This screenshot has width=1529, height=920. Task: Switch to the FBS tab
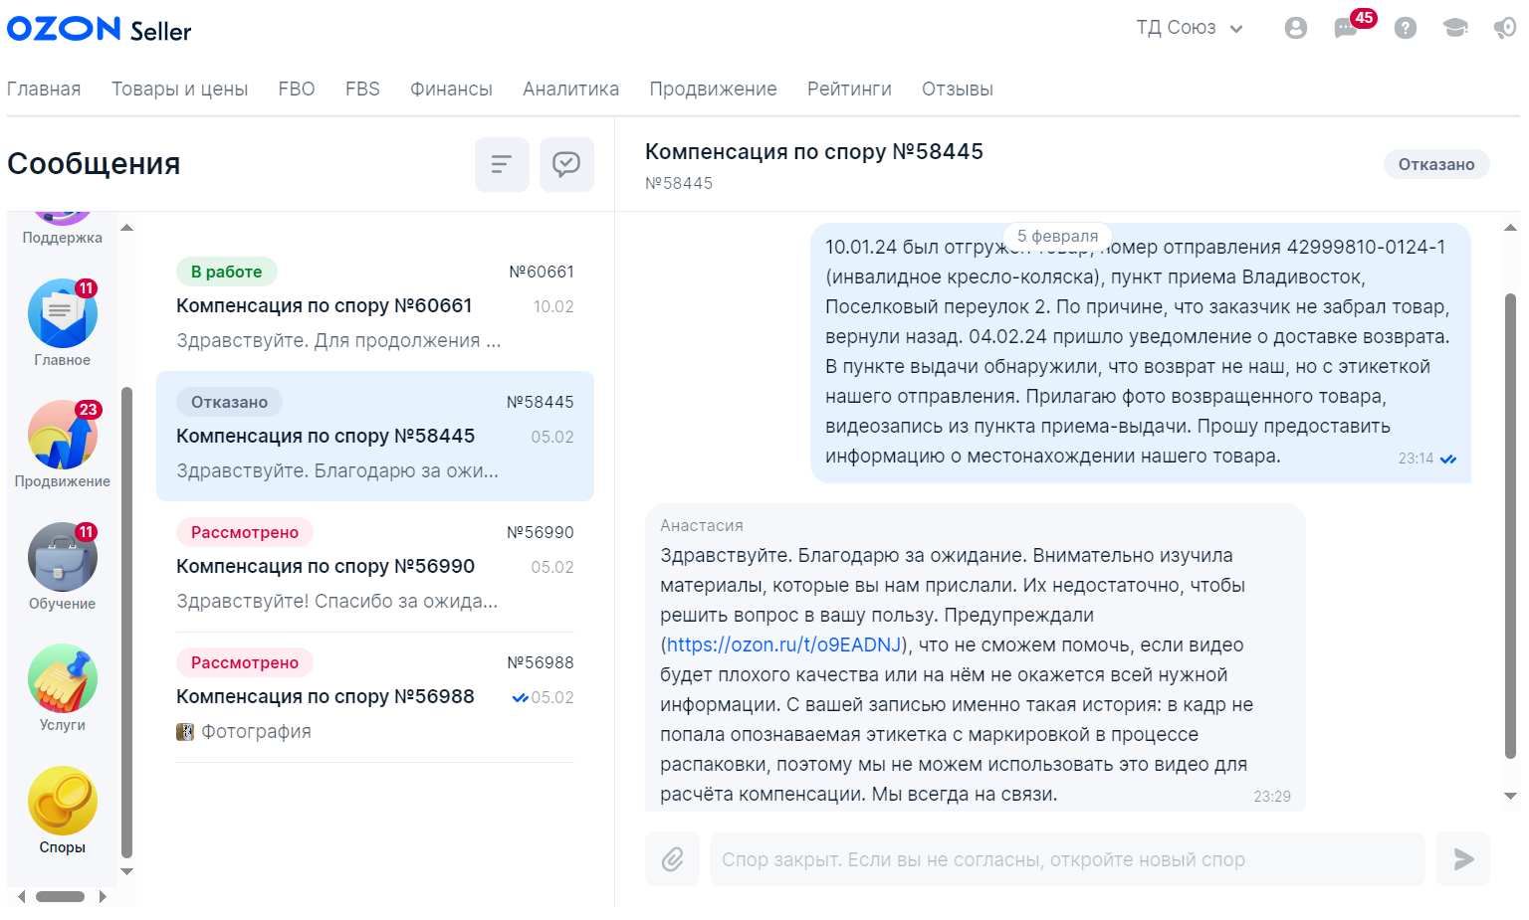point(362,89)
